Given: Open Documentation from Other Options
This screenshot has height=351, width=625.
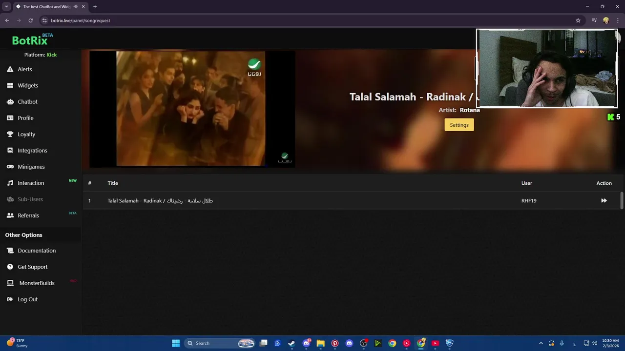Looking at the screenshot, I should coord(37,251).
